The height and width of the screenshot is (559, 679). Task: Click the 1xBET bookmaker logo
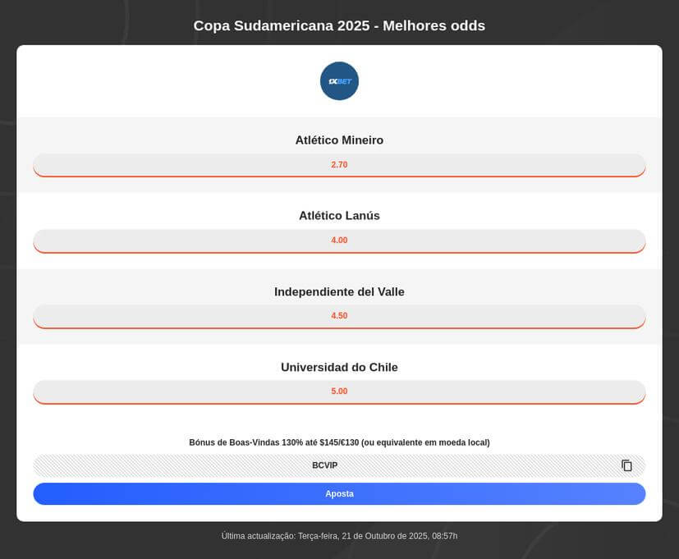pyautogui.click(x=339, y=81)
